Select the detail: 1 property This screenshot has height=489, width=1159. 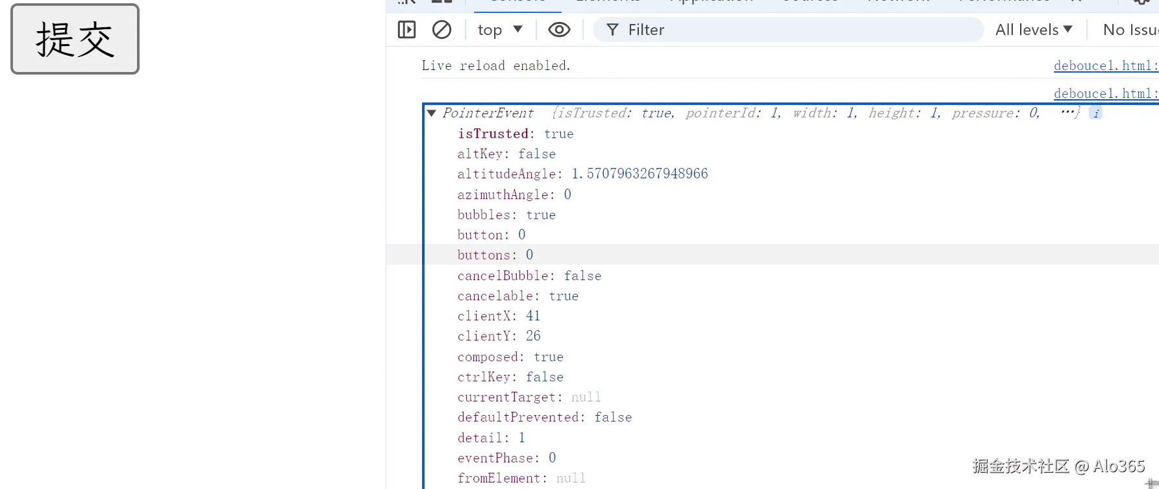(492, 438)
